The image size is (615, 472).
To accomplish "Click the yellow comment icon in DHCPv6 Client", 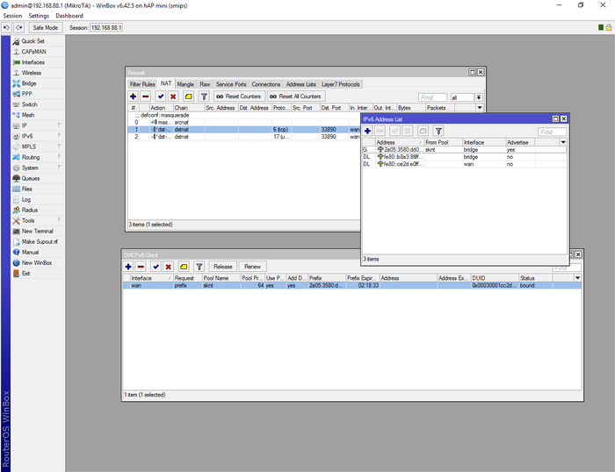I will pos(183,267).
